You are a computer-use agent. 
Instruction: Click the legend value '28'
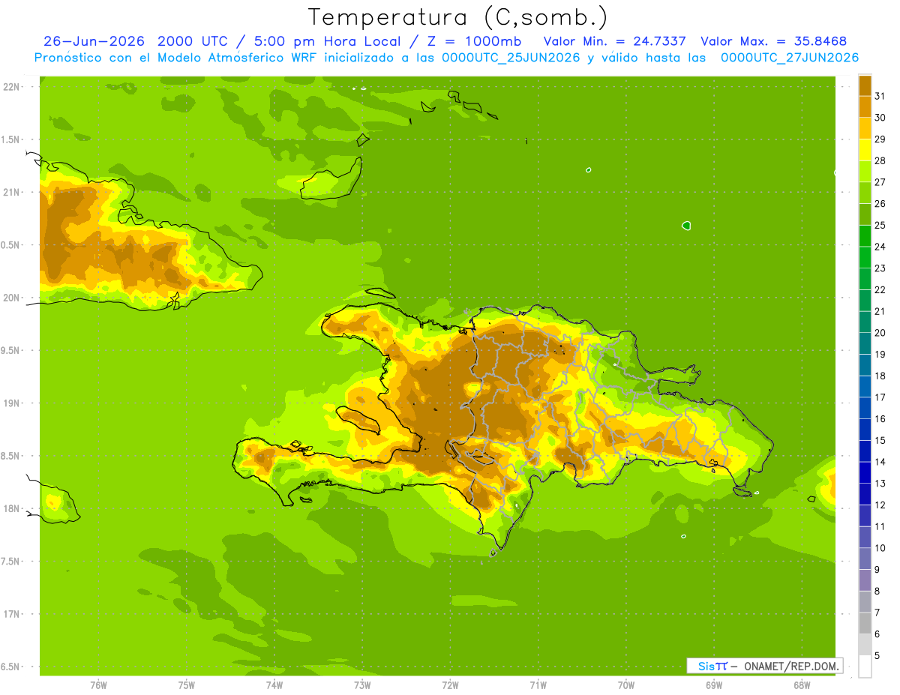point(880,160)
